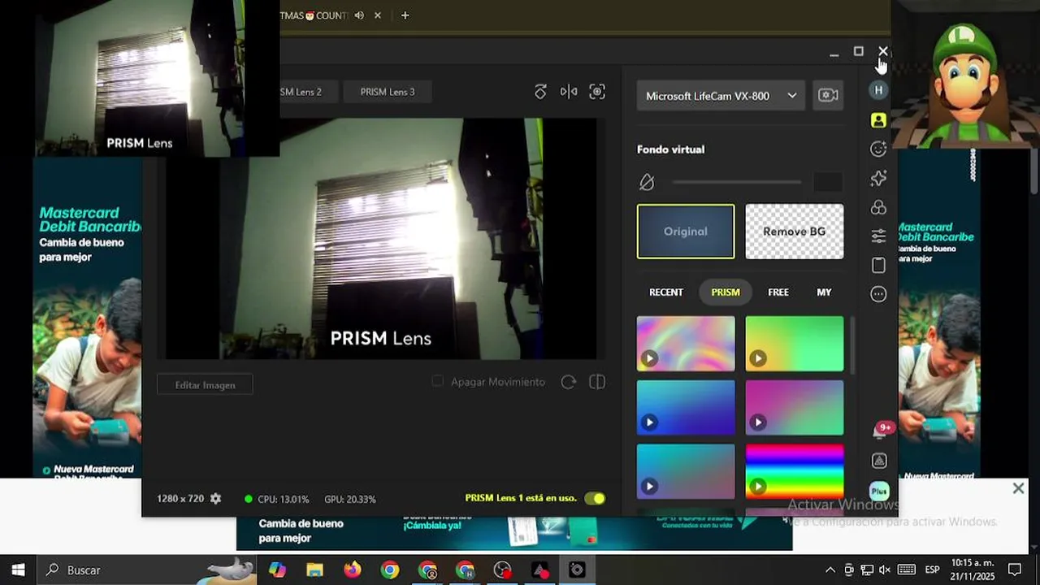Open the Windows Start menu
Viewport: 1040px width, 585px height.
18,570
